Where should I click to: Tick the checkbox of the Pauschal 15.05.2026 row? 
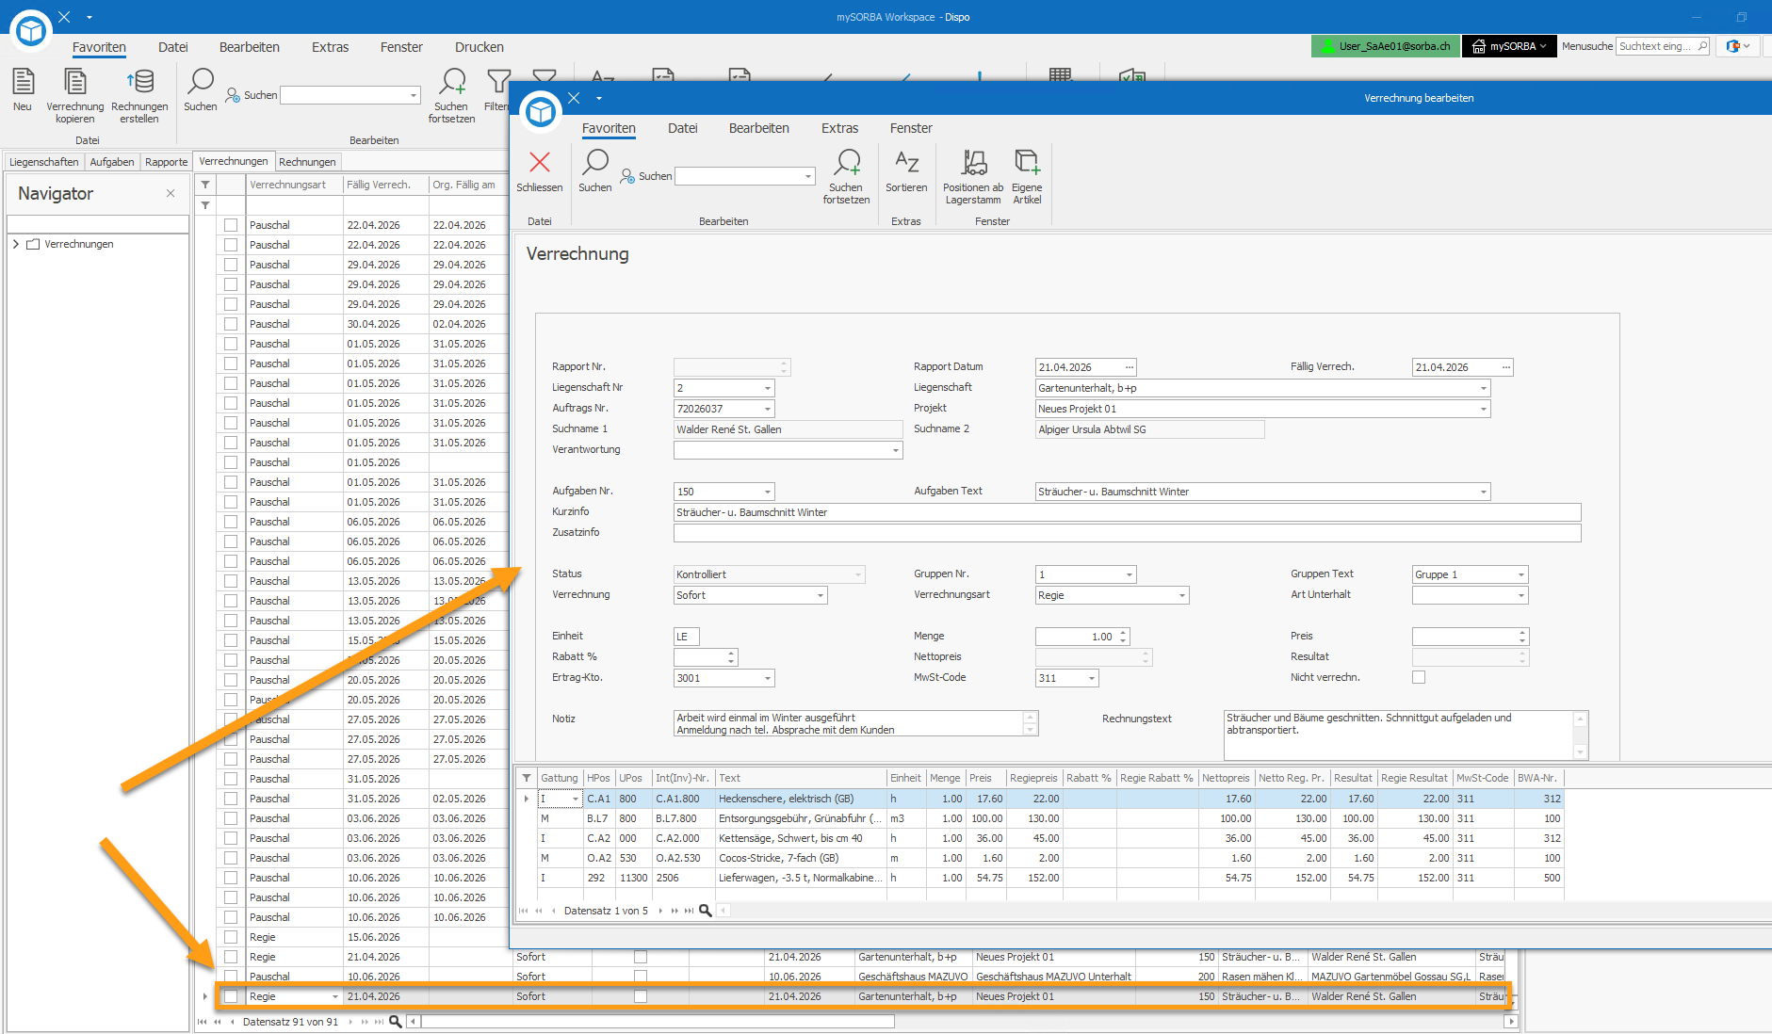(x=231, y=640)
